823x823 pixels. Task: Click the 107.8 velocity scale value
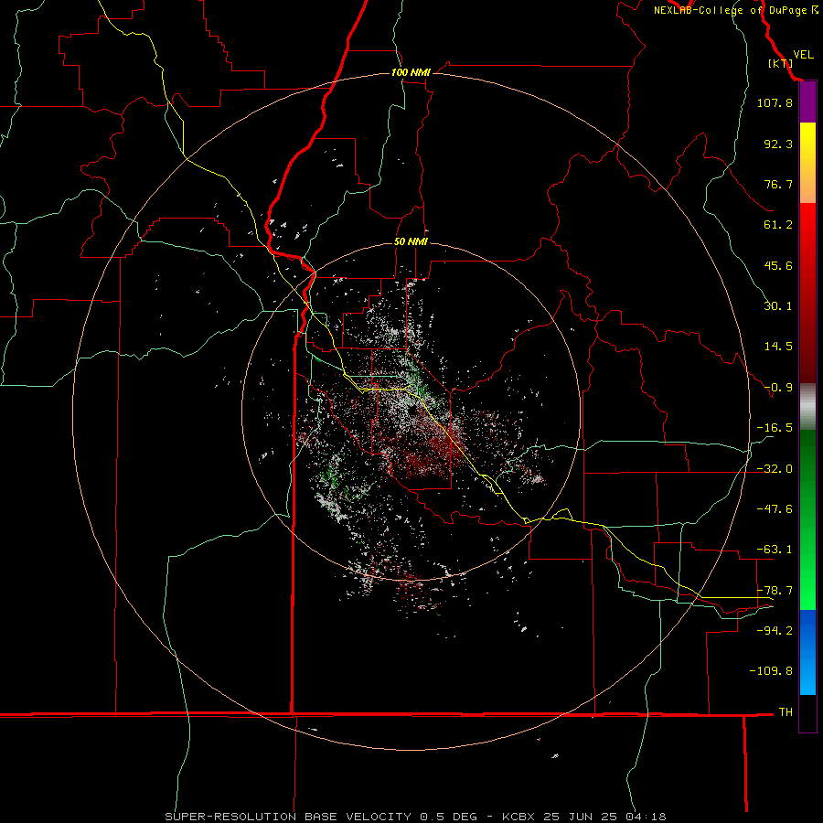pyautogui.click(x=775, y=102)
